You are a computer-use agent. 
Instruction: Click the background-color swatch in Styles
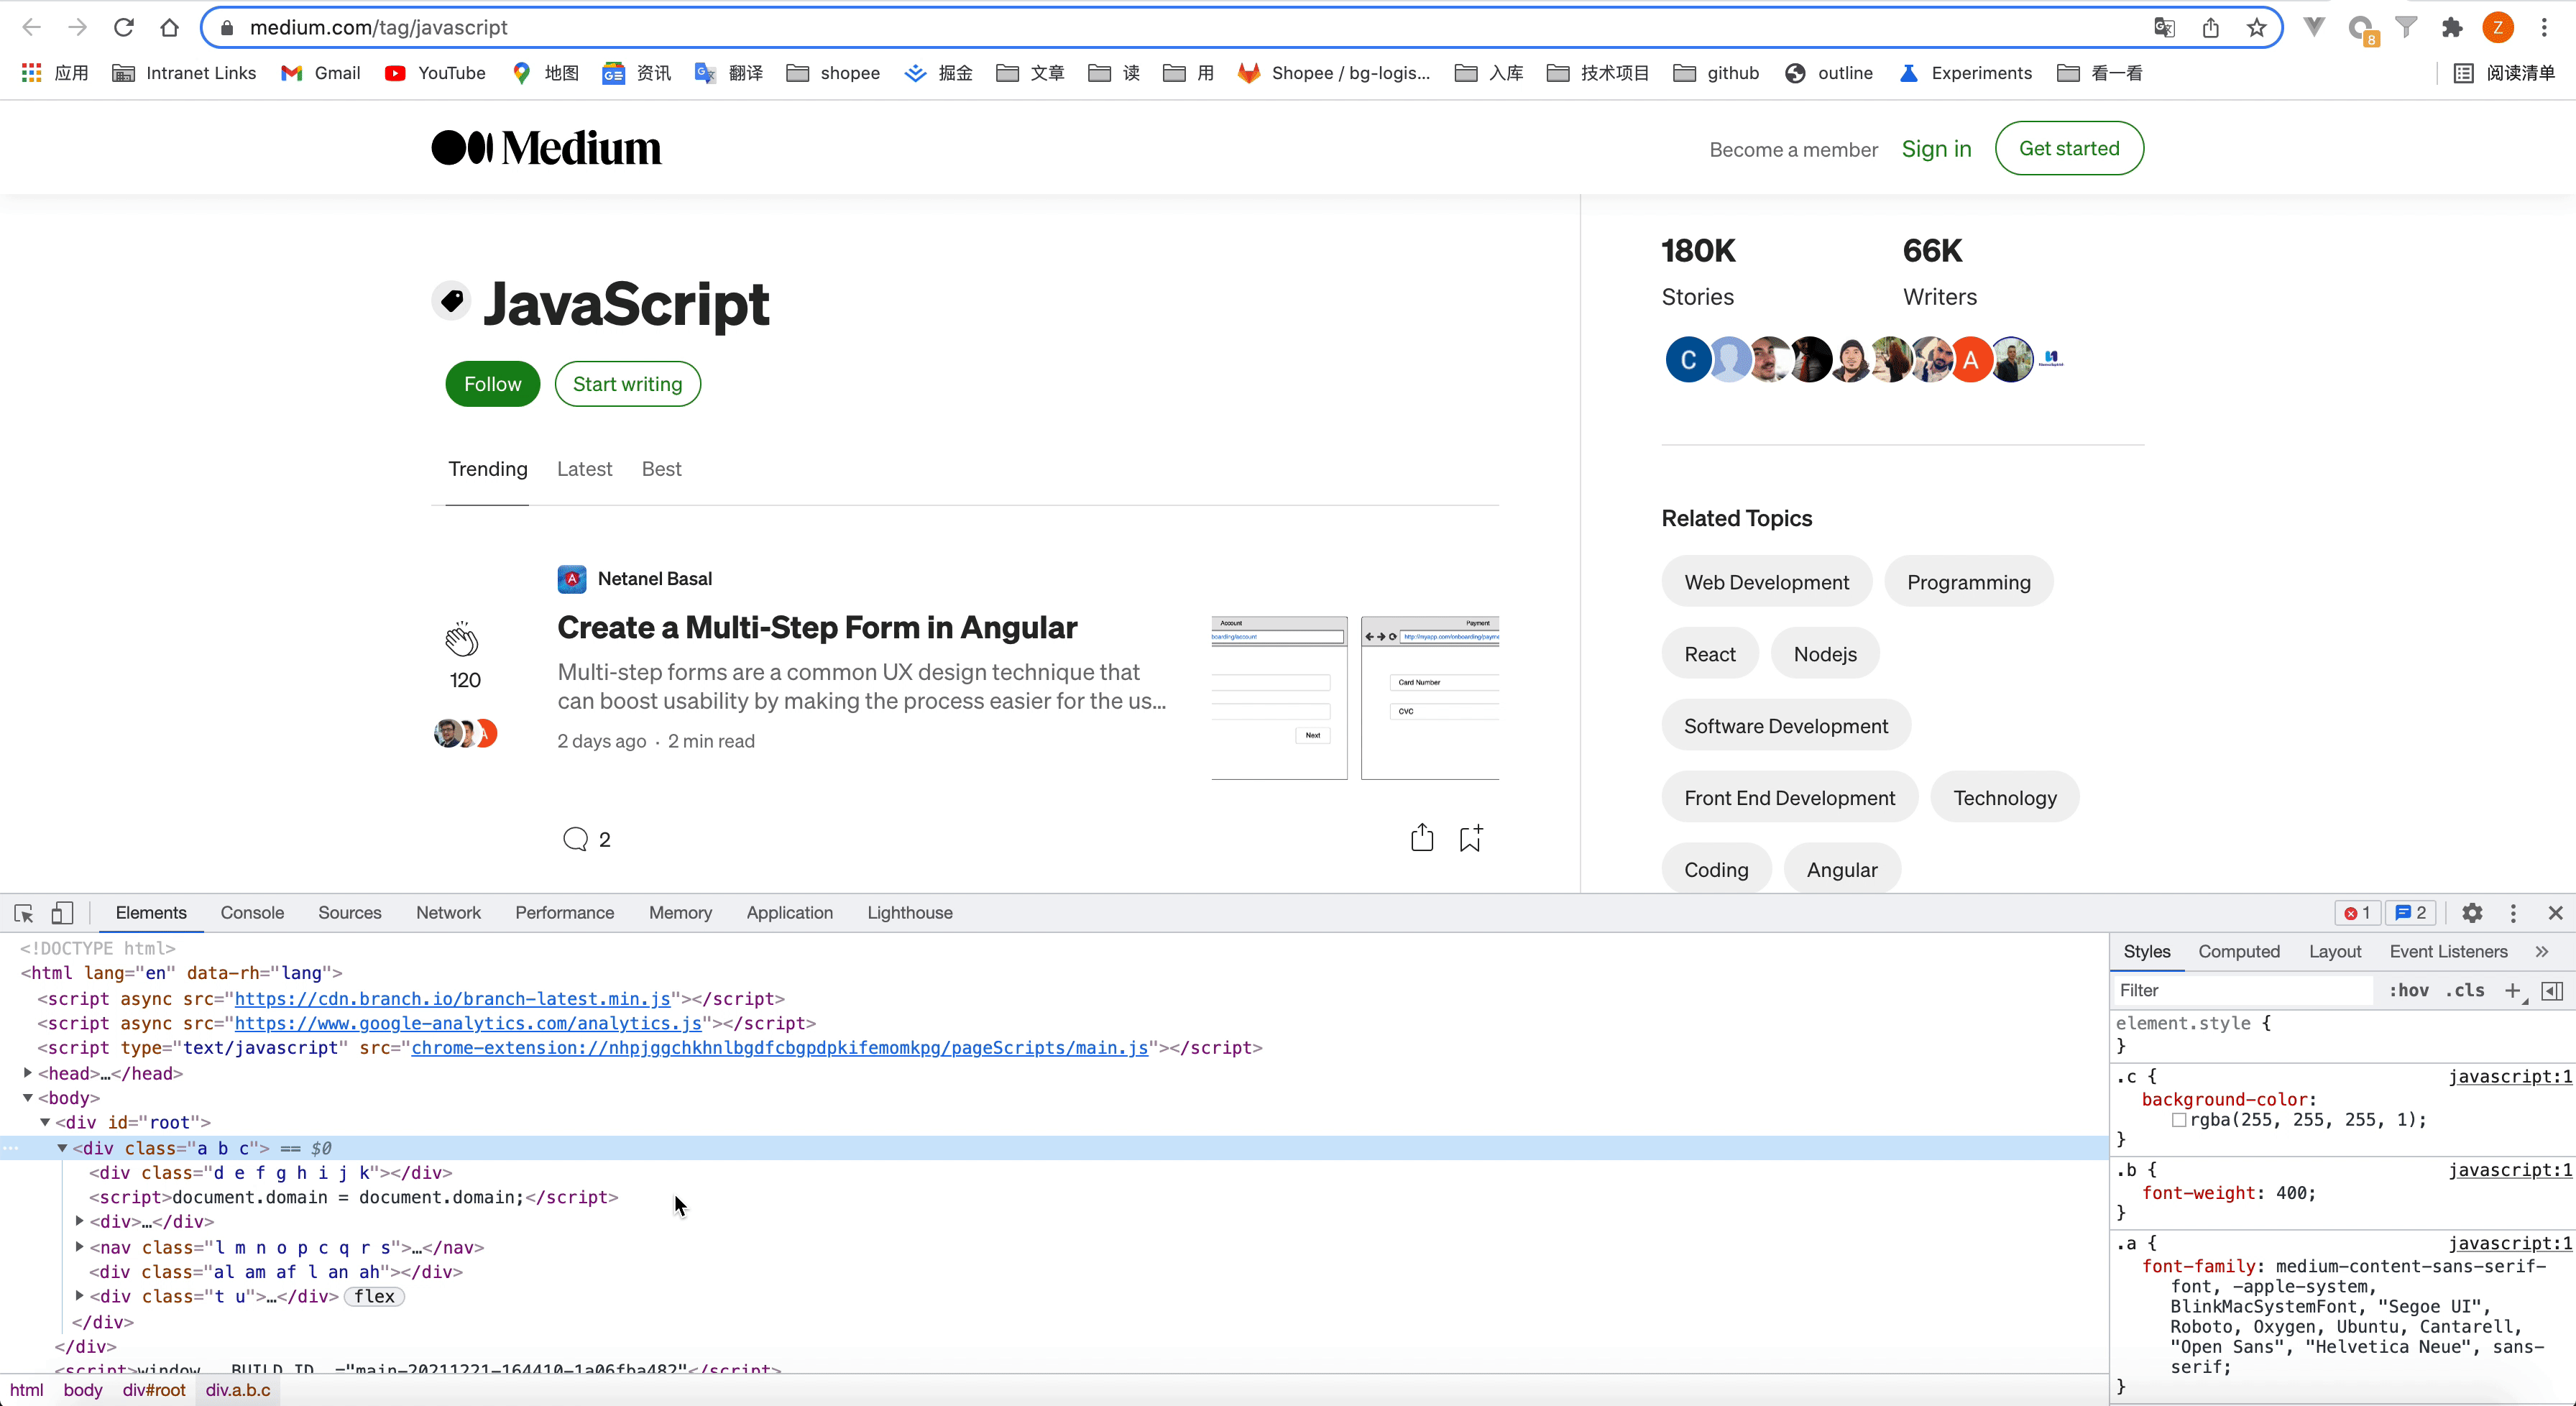tap(2179, 1120)
